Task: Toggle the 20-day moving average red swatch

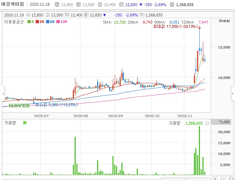Action: (x=37, y=22)
